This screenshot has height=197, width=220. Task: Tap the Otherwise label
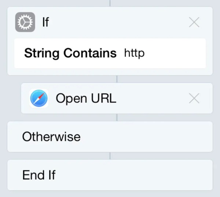(51, 137)
